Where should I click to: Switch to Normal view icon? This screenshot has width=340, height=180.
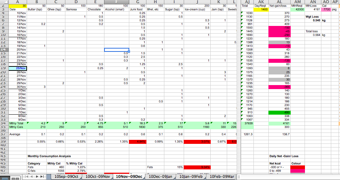click(4, 177)
